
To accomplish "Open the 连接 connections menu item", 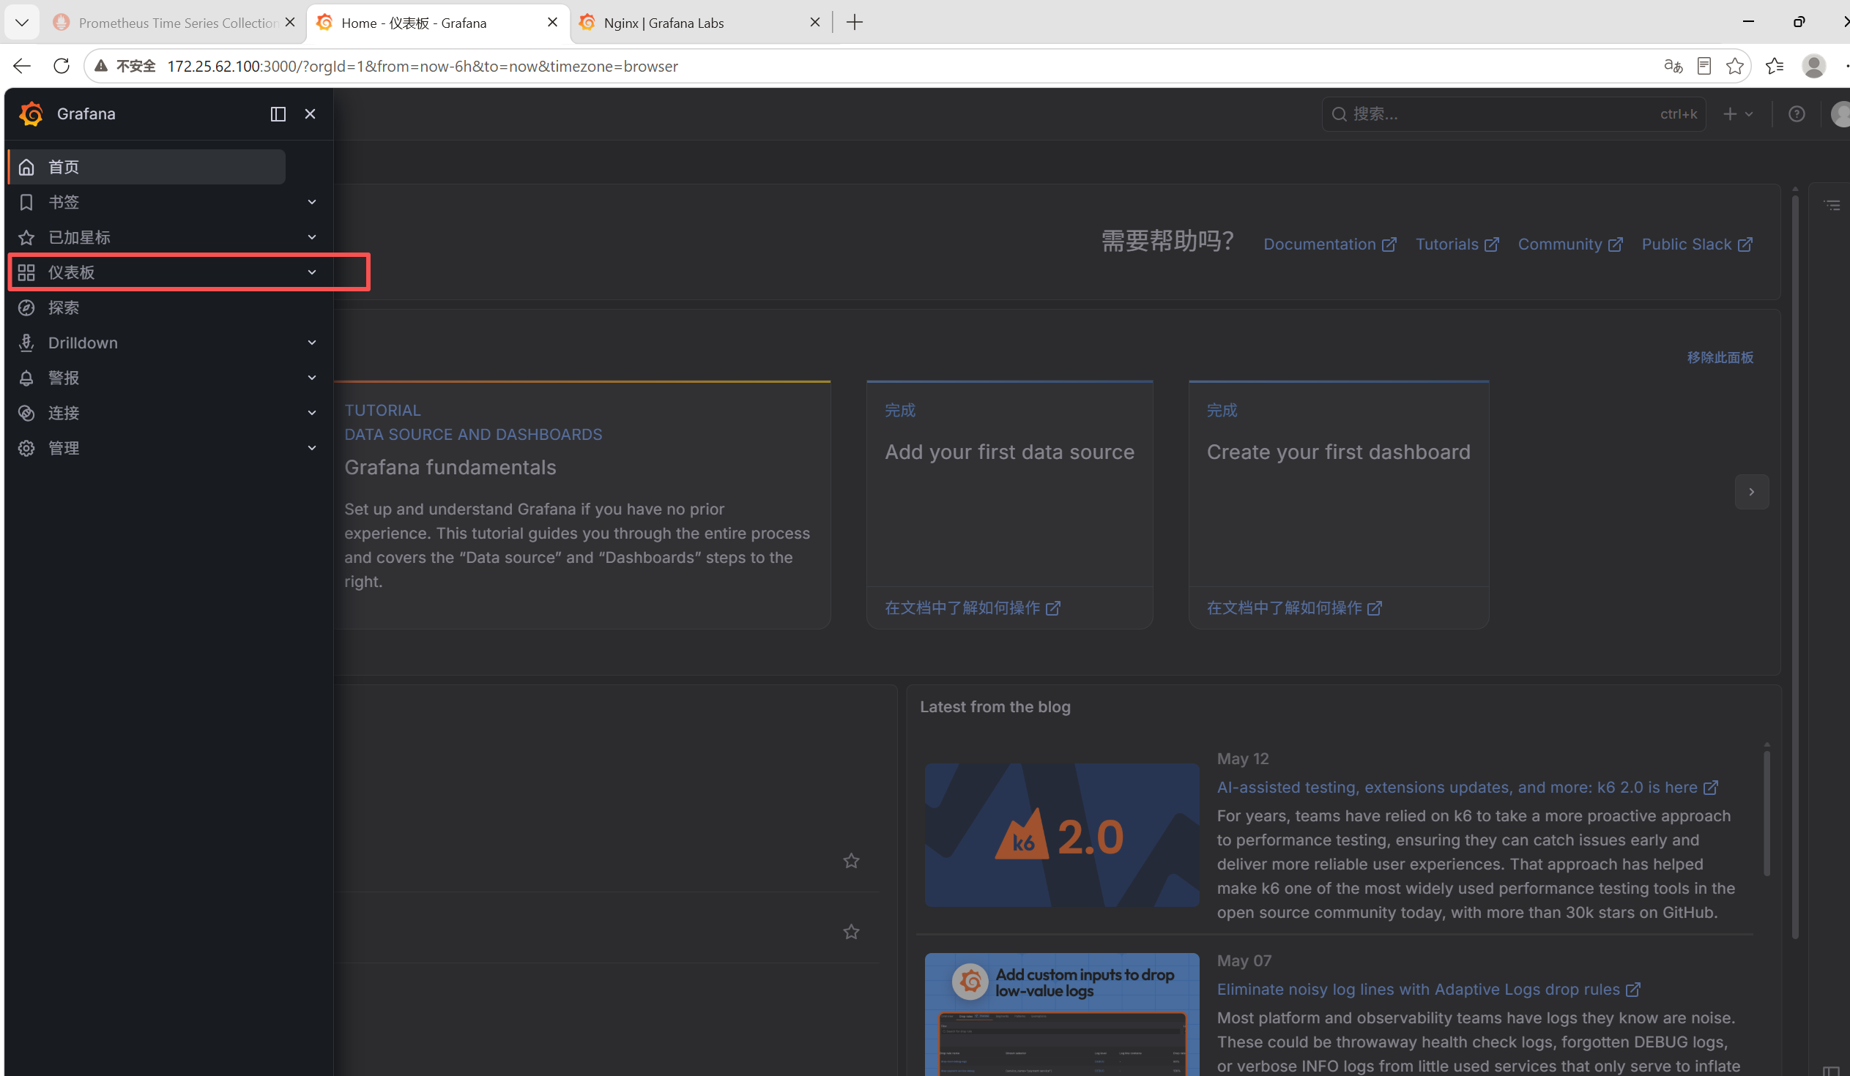I will [x=63, y=413].
